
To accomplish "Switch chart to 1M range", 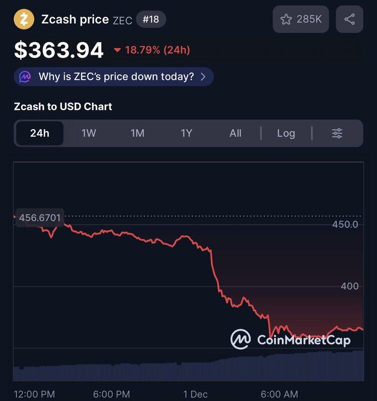I will 137,133.
